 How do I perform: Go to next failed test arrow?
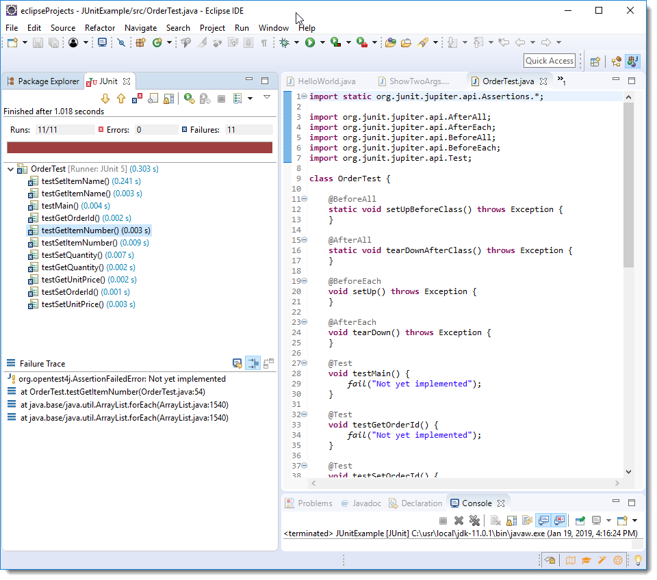coord(105,98)
